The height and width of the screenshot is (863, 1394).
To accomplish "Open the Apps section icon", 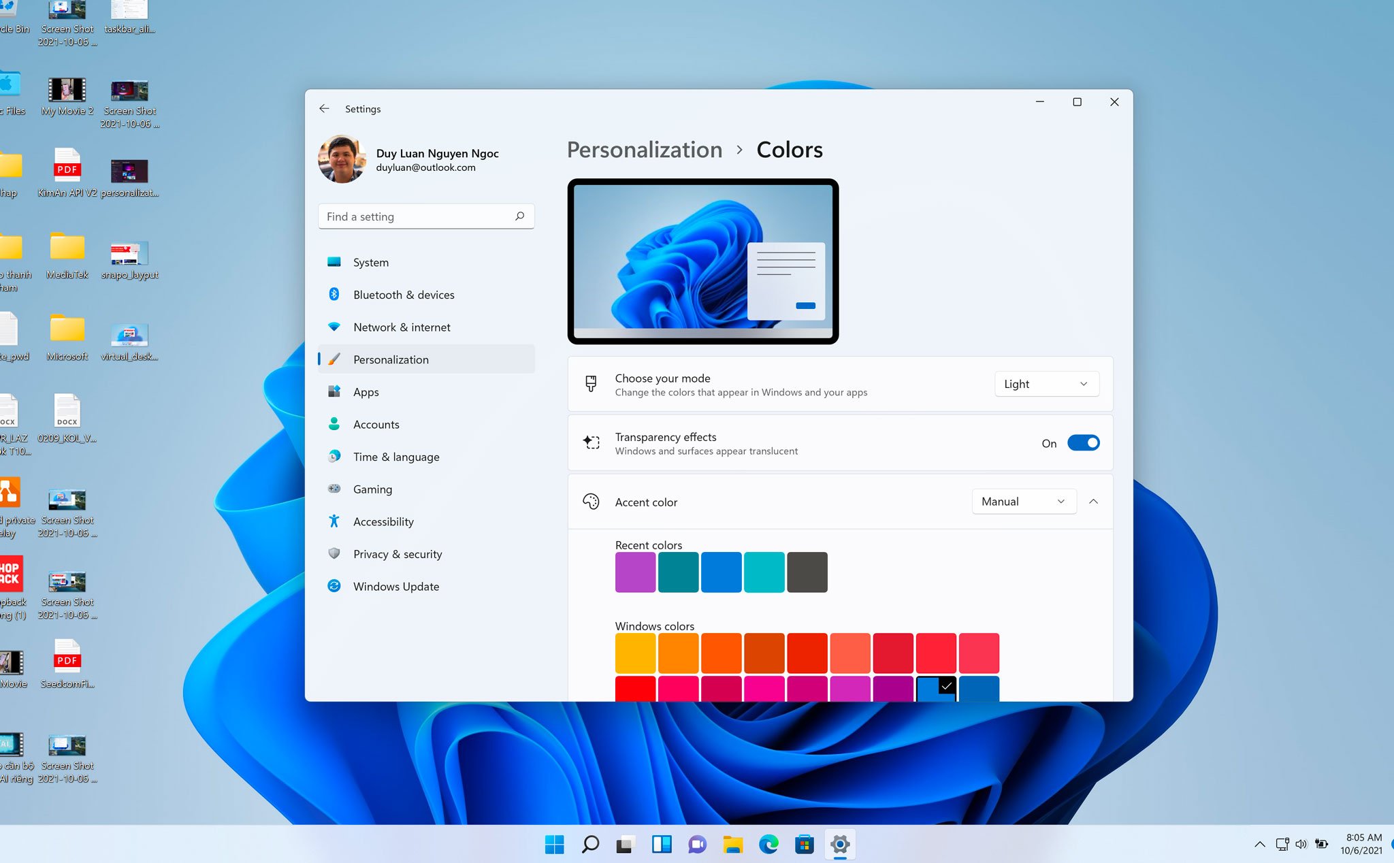I will coord(334,391).
